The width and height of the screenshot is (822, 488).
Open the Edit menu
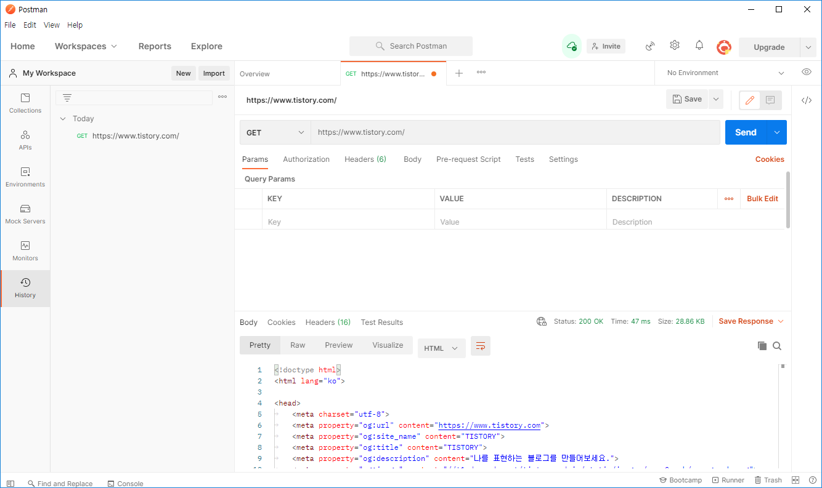[30, 25]
